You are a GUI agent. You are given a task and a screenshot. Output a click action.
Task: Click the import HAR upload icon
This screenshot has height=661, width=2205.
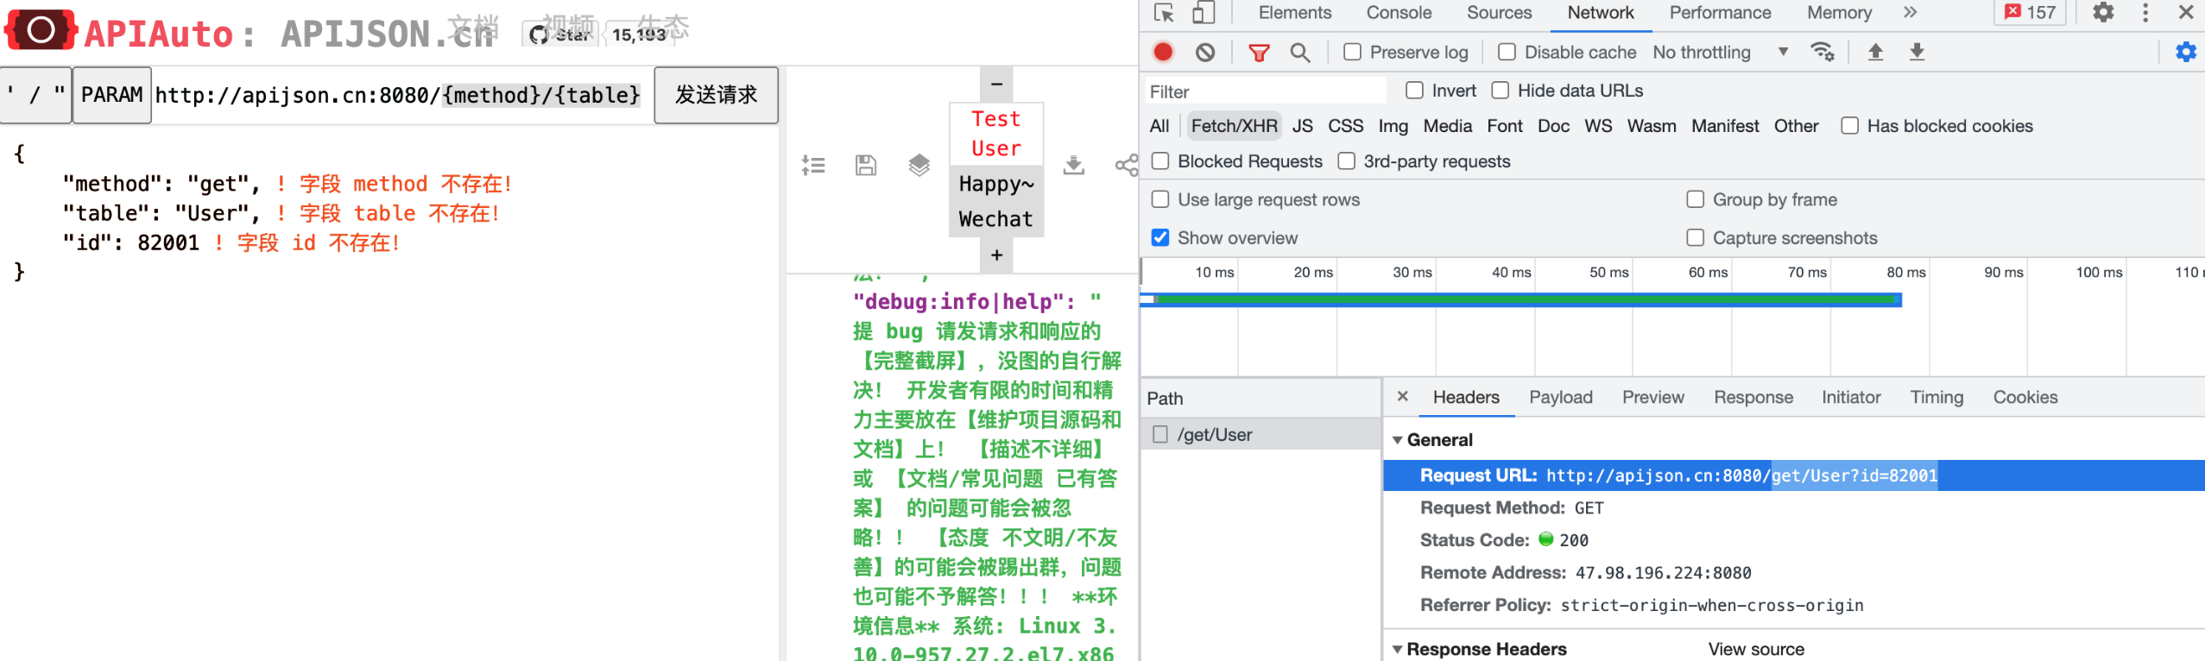point(1875,52)
